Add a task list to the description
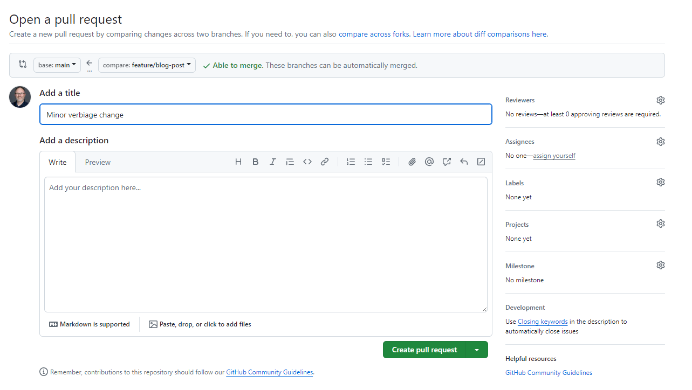Viewport: 692px width, 390px height. tap(386, 161)
